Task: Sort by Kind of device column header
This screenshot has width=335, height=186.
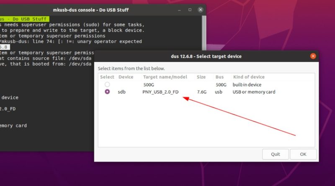Action: click(249, 77)
